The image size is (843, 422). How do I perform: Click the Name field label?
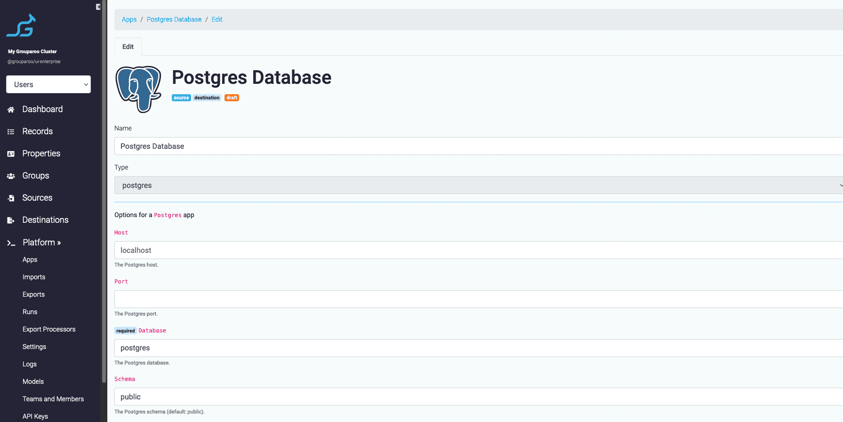123,128
